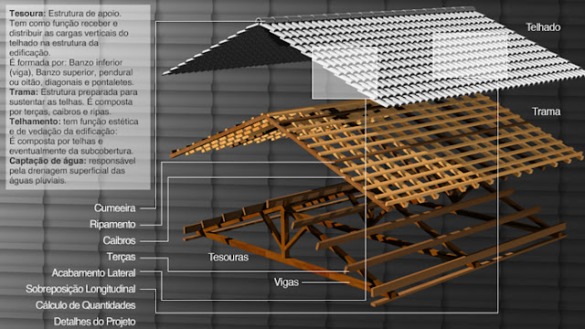Click 'Captação de água:' heading text
Image resolution: width=585 pixels, height=329 pixels.
48,161
